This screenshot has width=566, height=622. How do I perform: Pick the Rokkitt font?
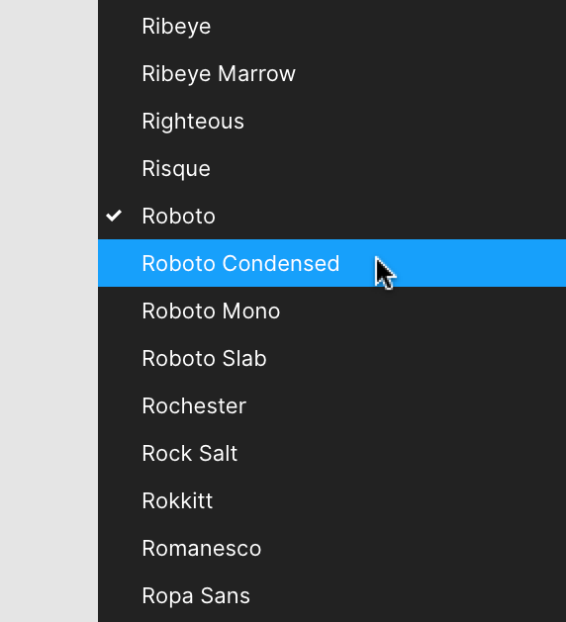[x=331, y=500]
